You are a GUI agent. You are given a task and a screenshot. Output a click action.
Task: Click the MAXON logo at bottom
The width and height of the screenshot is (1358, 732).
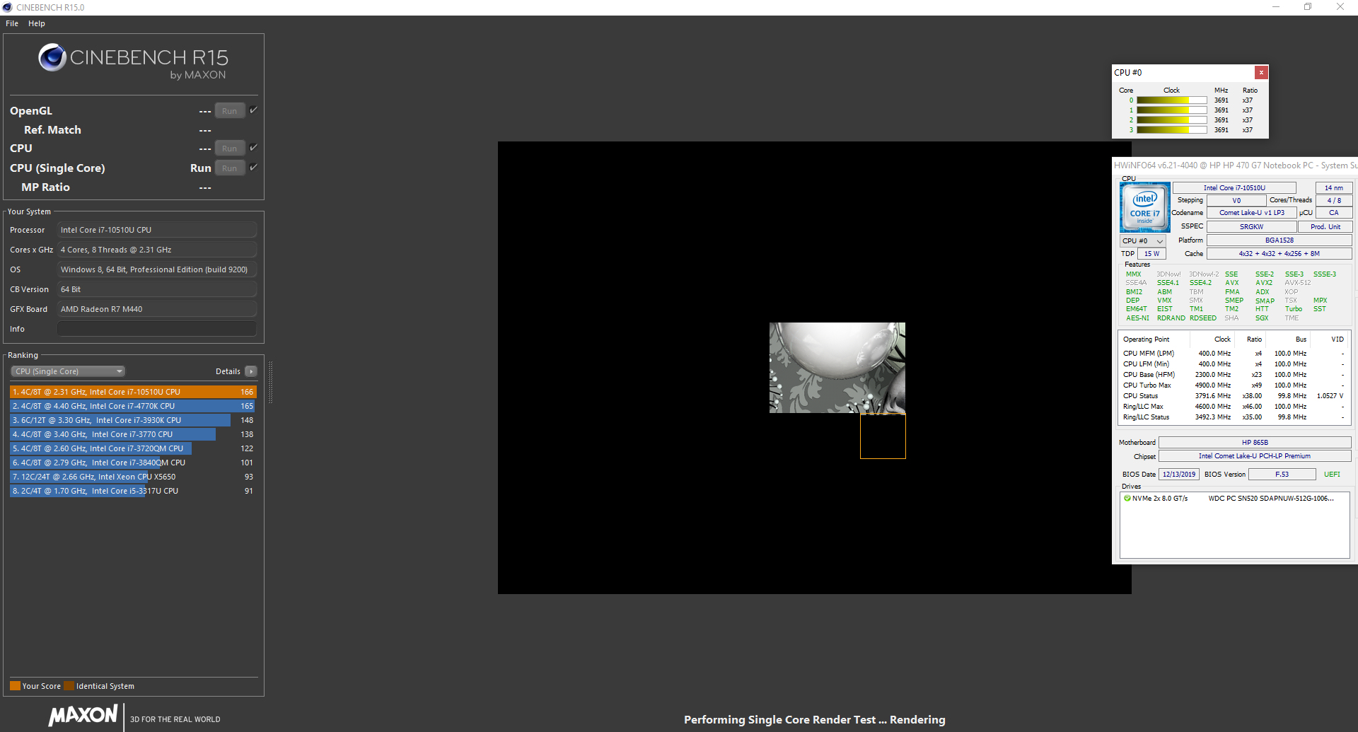83,715
